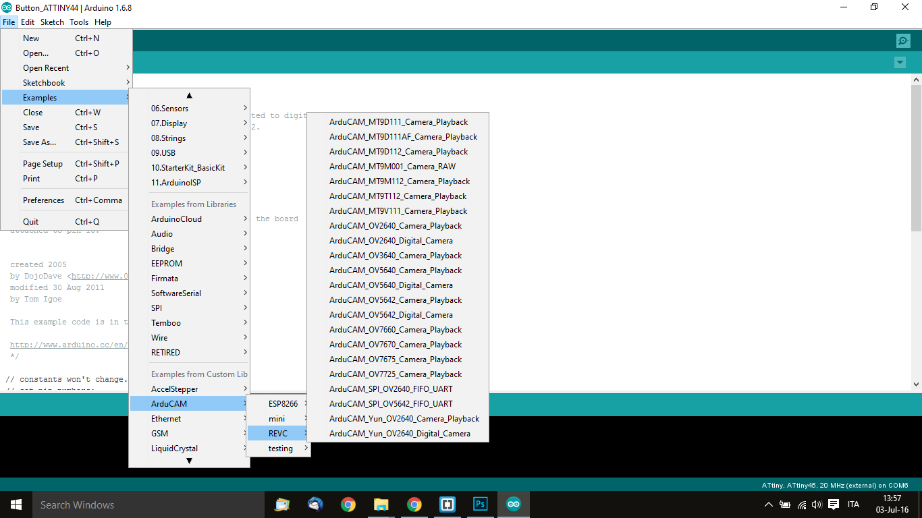Image resolution: width=922 pixels, height=518 pixels.
Task: Open the Help menu
Action: (x=103, y=22)
